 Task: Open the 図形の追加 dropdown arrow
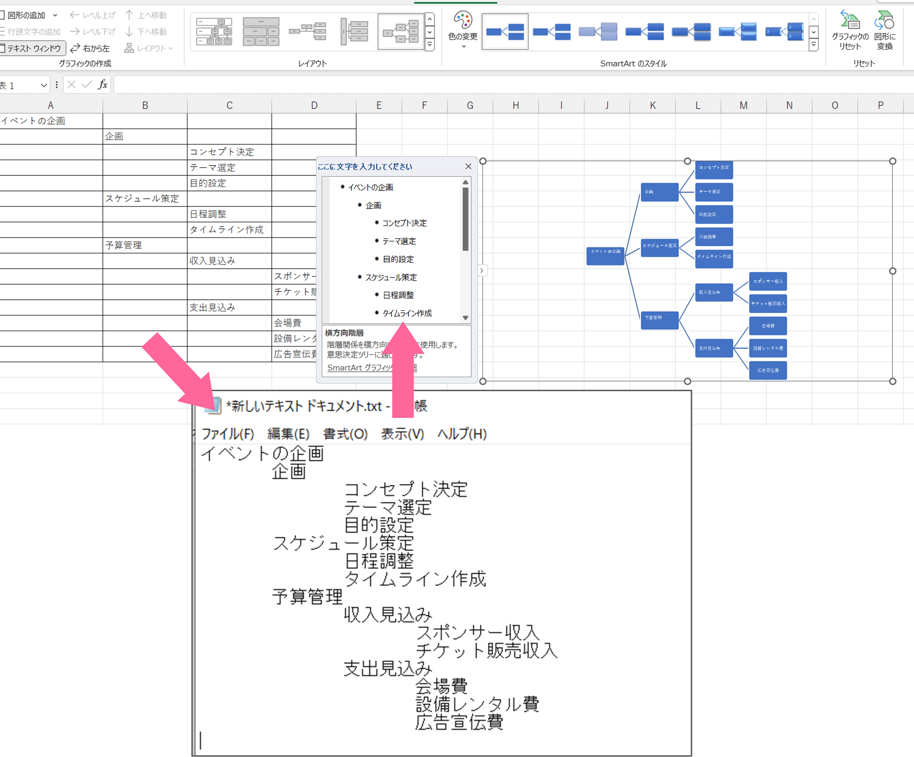(55, 15)
